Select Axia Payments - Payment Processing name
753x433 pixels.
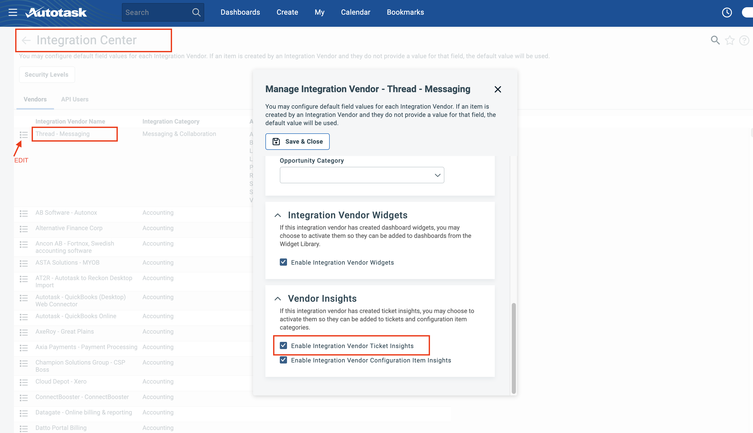pyautogui.click(x=86, y=347)
